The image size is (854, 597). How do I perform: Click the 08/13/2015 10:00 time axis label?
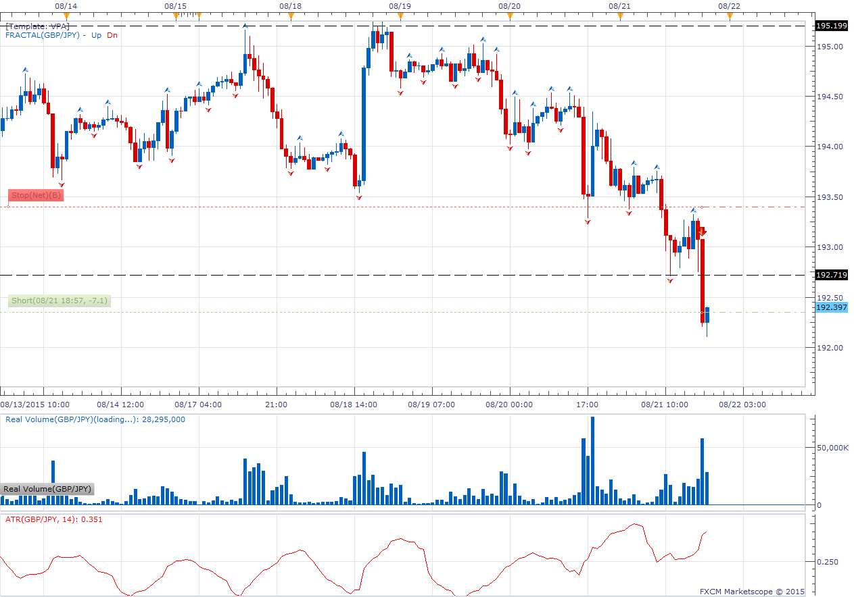[x=35, y=405]
